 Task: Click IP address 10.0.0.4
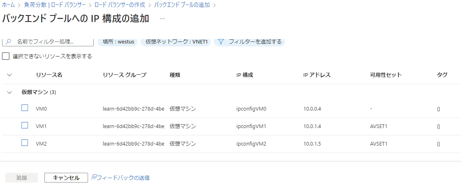[312, 109]
